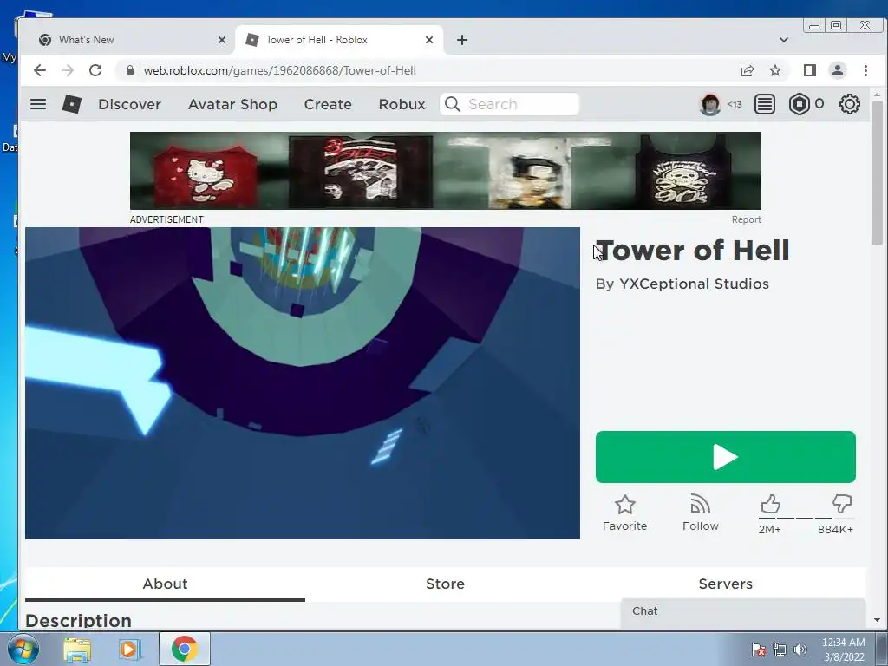Image resolution: width=888 pixels, height=666 pixels.
Task: Click the like-dislike vote ratio bar
Action: 806,519
